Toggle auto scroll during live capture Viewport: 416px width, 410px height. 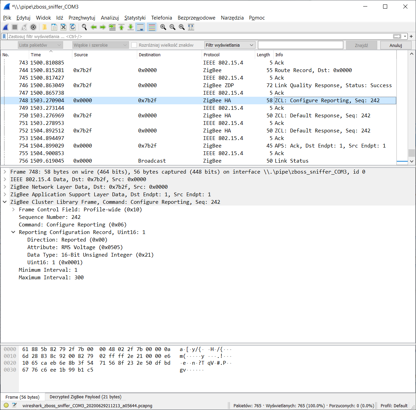click(x=140, y=27)
